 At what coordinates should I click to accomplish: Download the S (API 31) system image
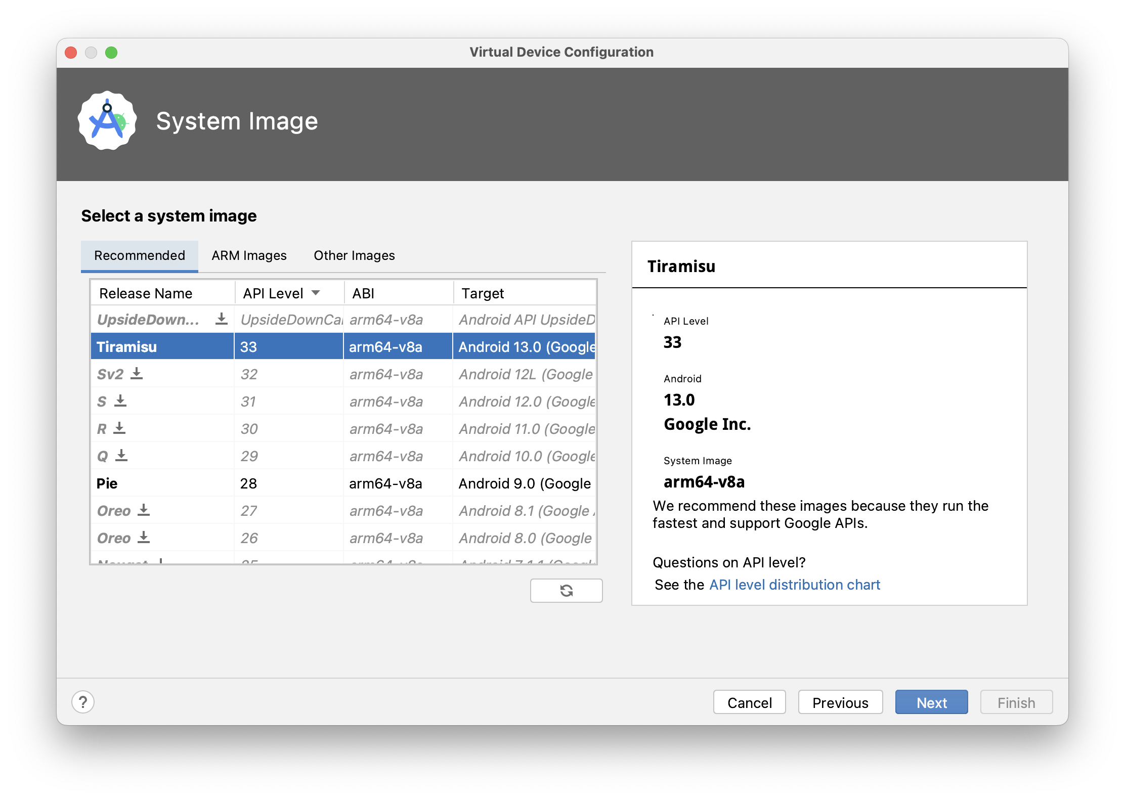pos(120,401)
